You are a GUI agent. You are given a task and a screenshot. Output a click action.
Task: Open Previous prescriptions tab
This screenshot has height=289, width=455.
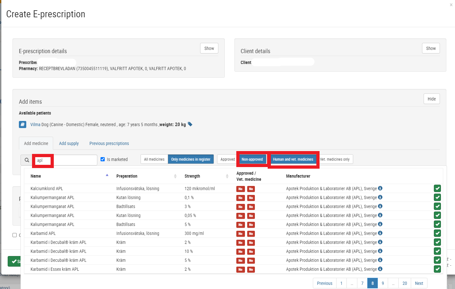tap(109, 143)
